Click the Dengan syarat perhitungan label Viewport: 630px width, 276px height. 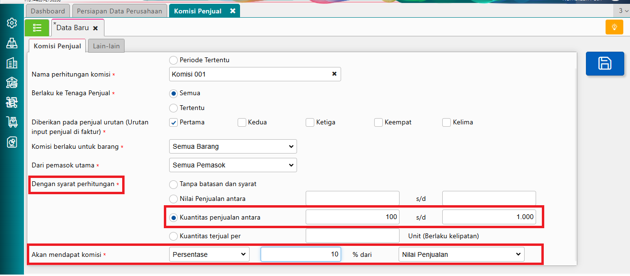coord(73,184)
